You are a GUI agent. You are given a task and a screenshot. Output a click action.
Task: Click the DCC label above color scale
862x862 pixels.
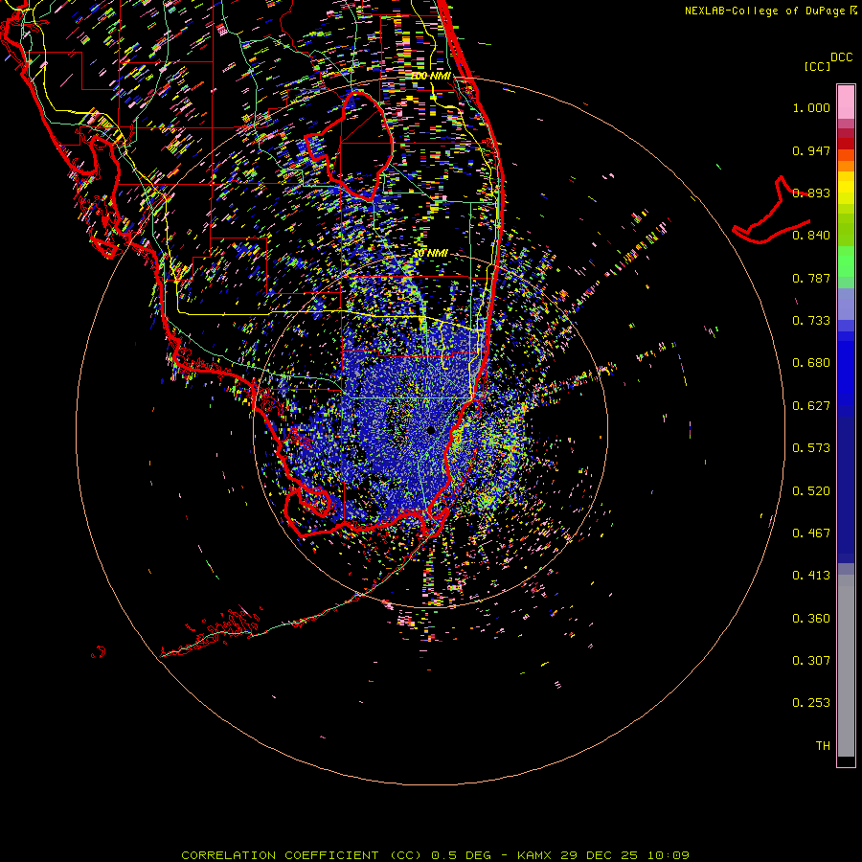(842, 57)
